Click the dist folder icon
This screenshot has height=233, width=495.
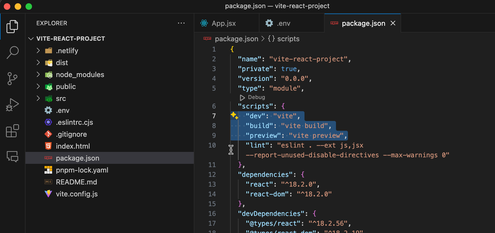(x=49, y=63)
